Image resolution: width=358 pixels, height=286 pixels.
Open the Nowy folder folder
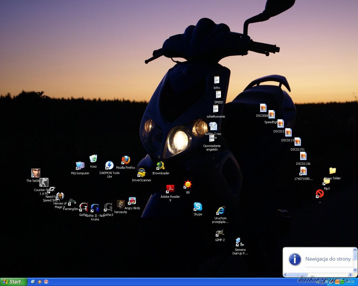(332, 171)
